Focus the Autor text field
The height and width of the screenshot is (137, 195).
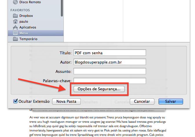pos(109,62)
